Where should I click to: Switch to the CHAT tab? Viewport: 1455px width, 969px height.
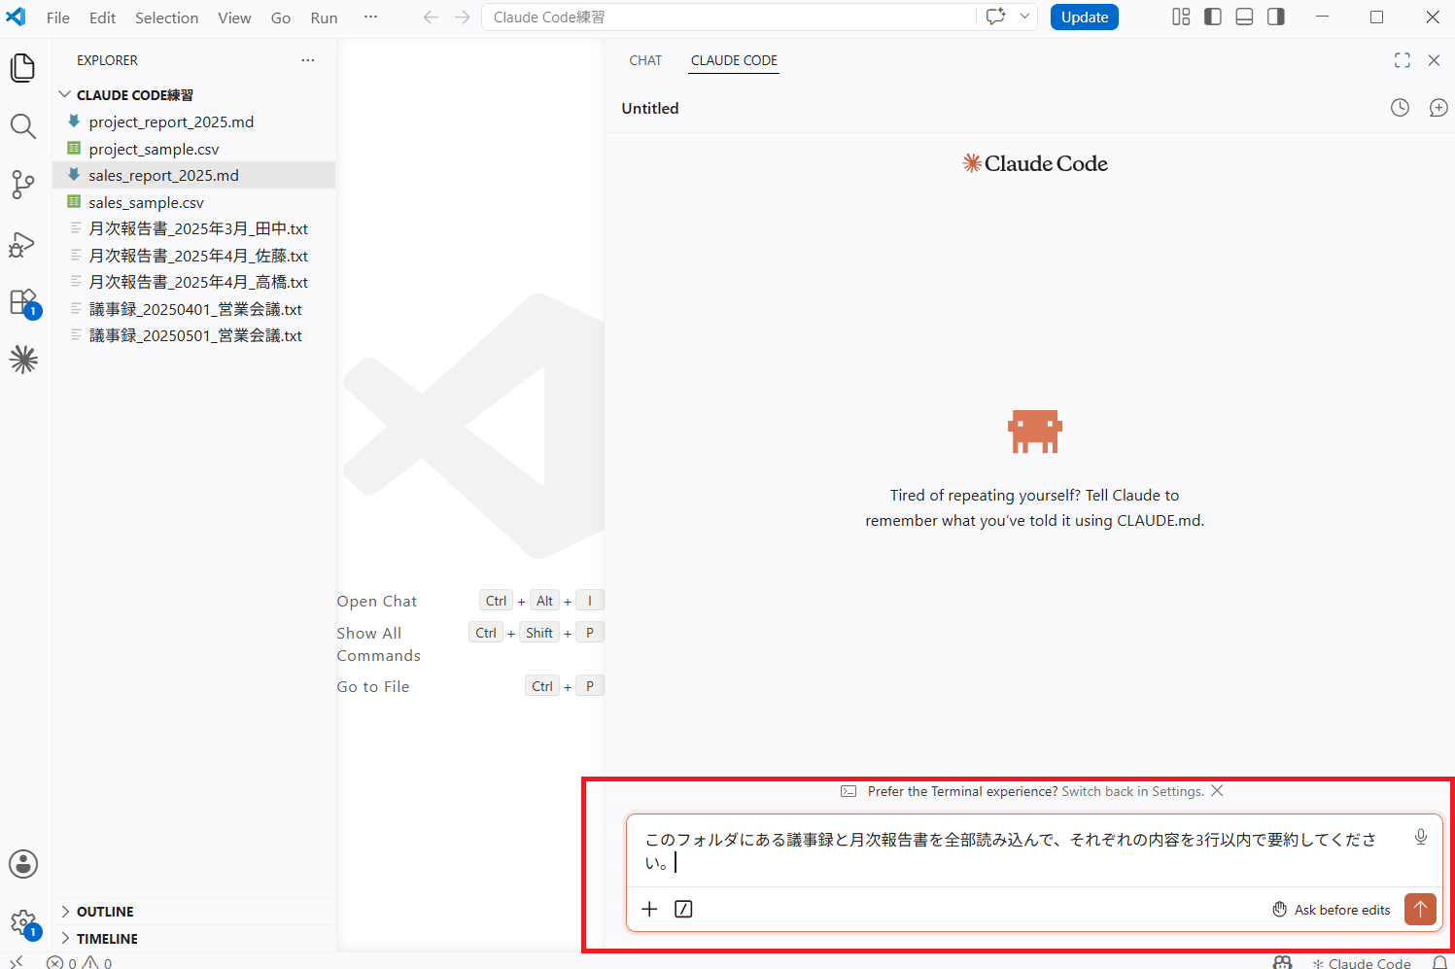[645, 60]
